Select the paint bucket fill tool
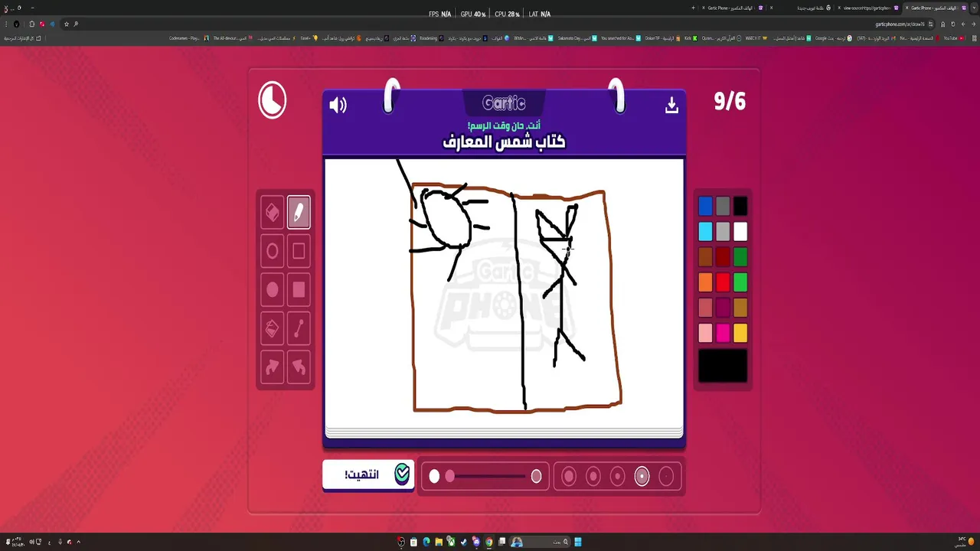 coord(273,328)
